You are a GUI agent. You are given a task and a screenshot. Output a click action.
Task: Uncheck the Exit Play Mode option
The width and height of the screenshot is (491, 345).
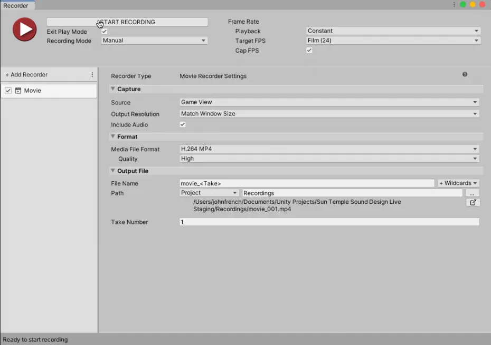(104, 31)
